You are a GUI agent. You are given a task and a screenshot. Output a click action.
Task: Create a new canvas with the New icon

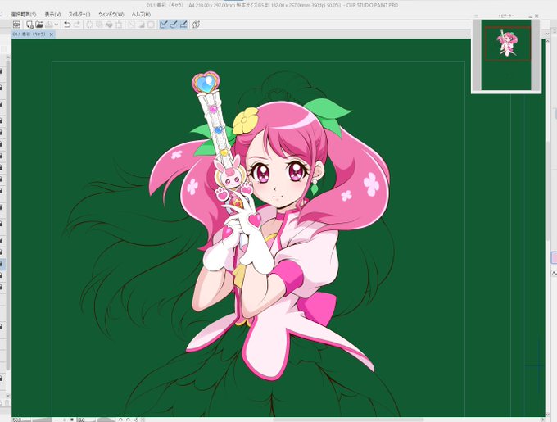29,25
